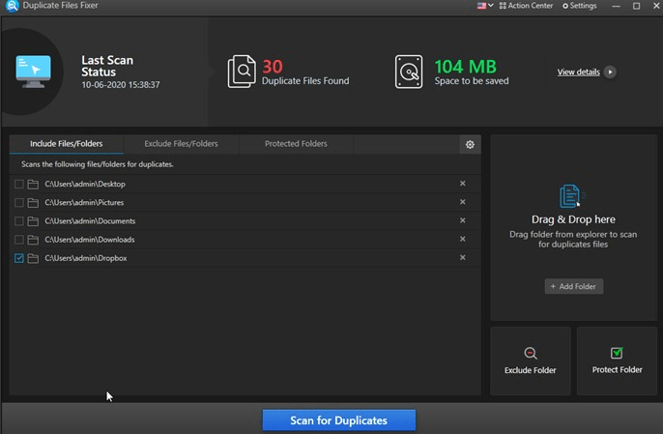Switch to Exclude Files/Folders tab

(181, 144)
